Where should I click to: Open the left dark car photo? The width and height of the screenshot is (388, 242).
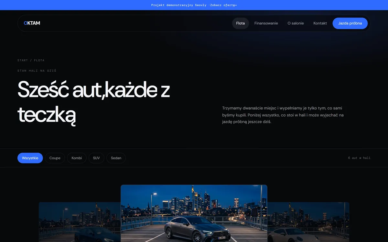pos(80,222)
